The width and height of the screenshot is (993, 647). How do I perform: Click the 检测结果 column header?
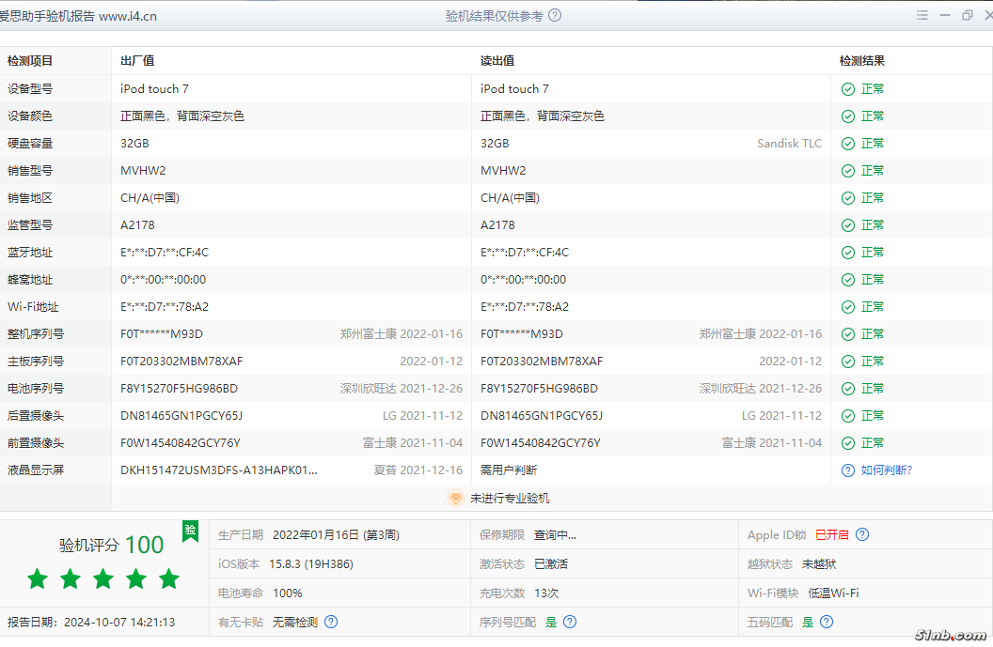862,61
